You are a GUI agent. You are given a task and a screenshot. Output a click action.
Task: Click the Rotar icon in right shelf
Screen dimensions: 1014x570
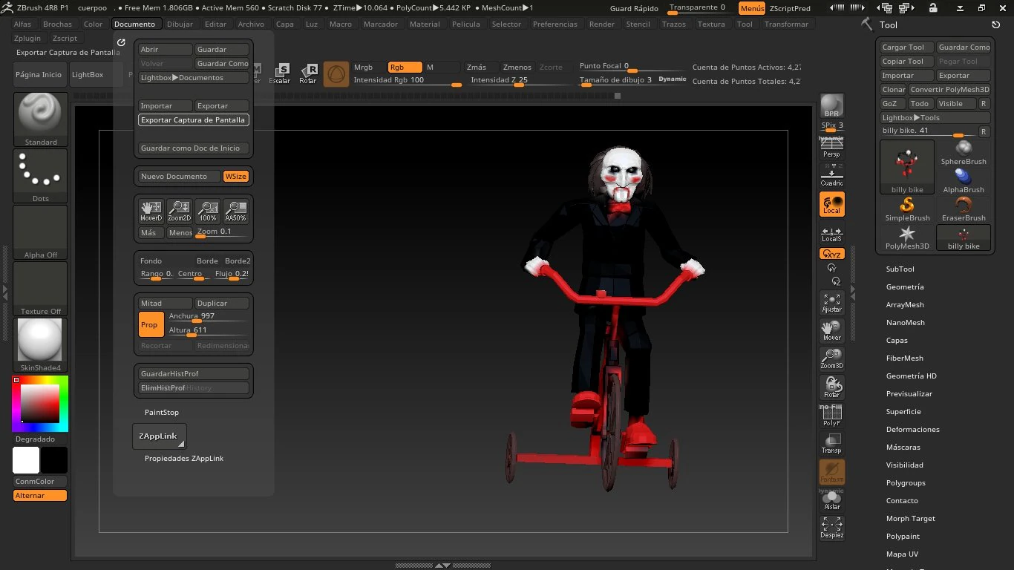832,387
